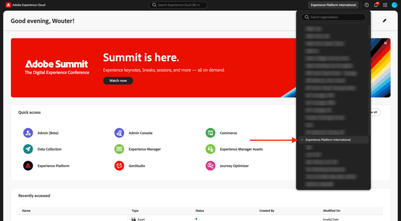The height and width of the screenshot is (221, 401).
Task: Open the notifications bell icon
Action: 376,5
